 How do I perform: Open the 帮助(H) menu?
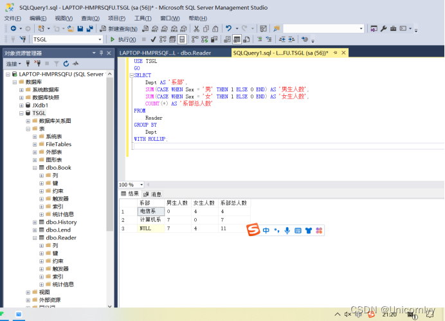(198, 19)
